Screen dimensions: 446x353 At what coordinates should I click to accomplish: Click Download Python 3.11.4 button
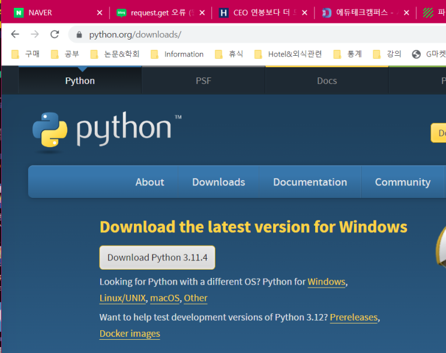pos(157,258)
